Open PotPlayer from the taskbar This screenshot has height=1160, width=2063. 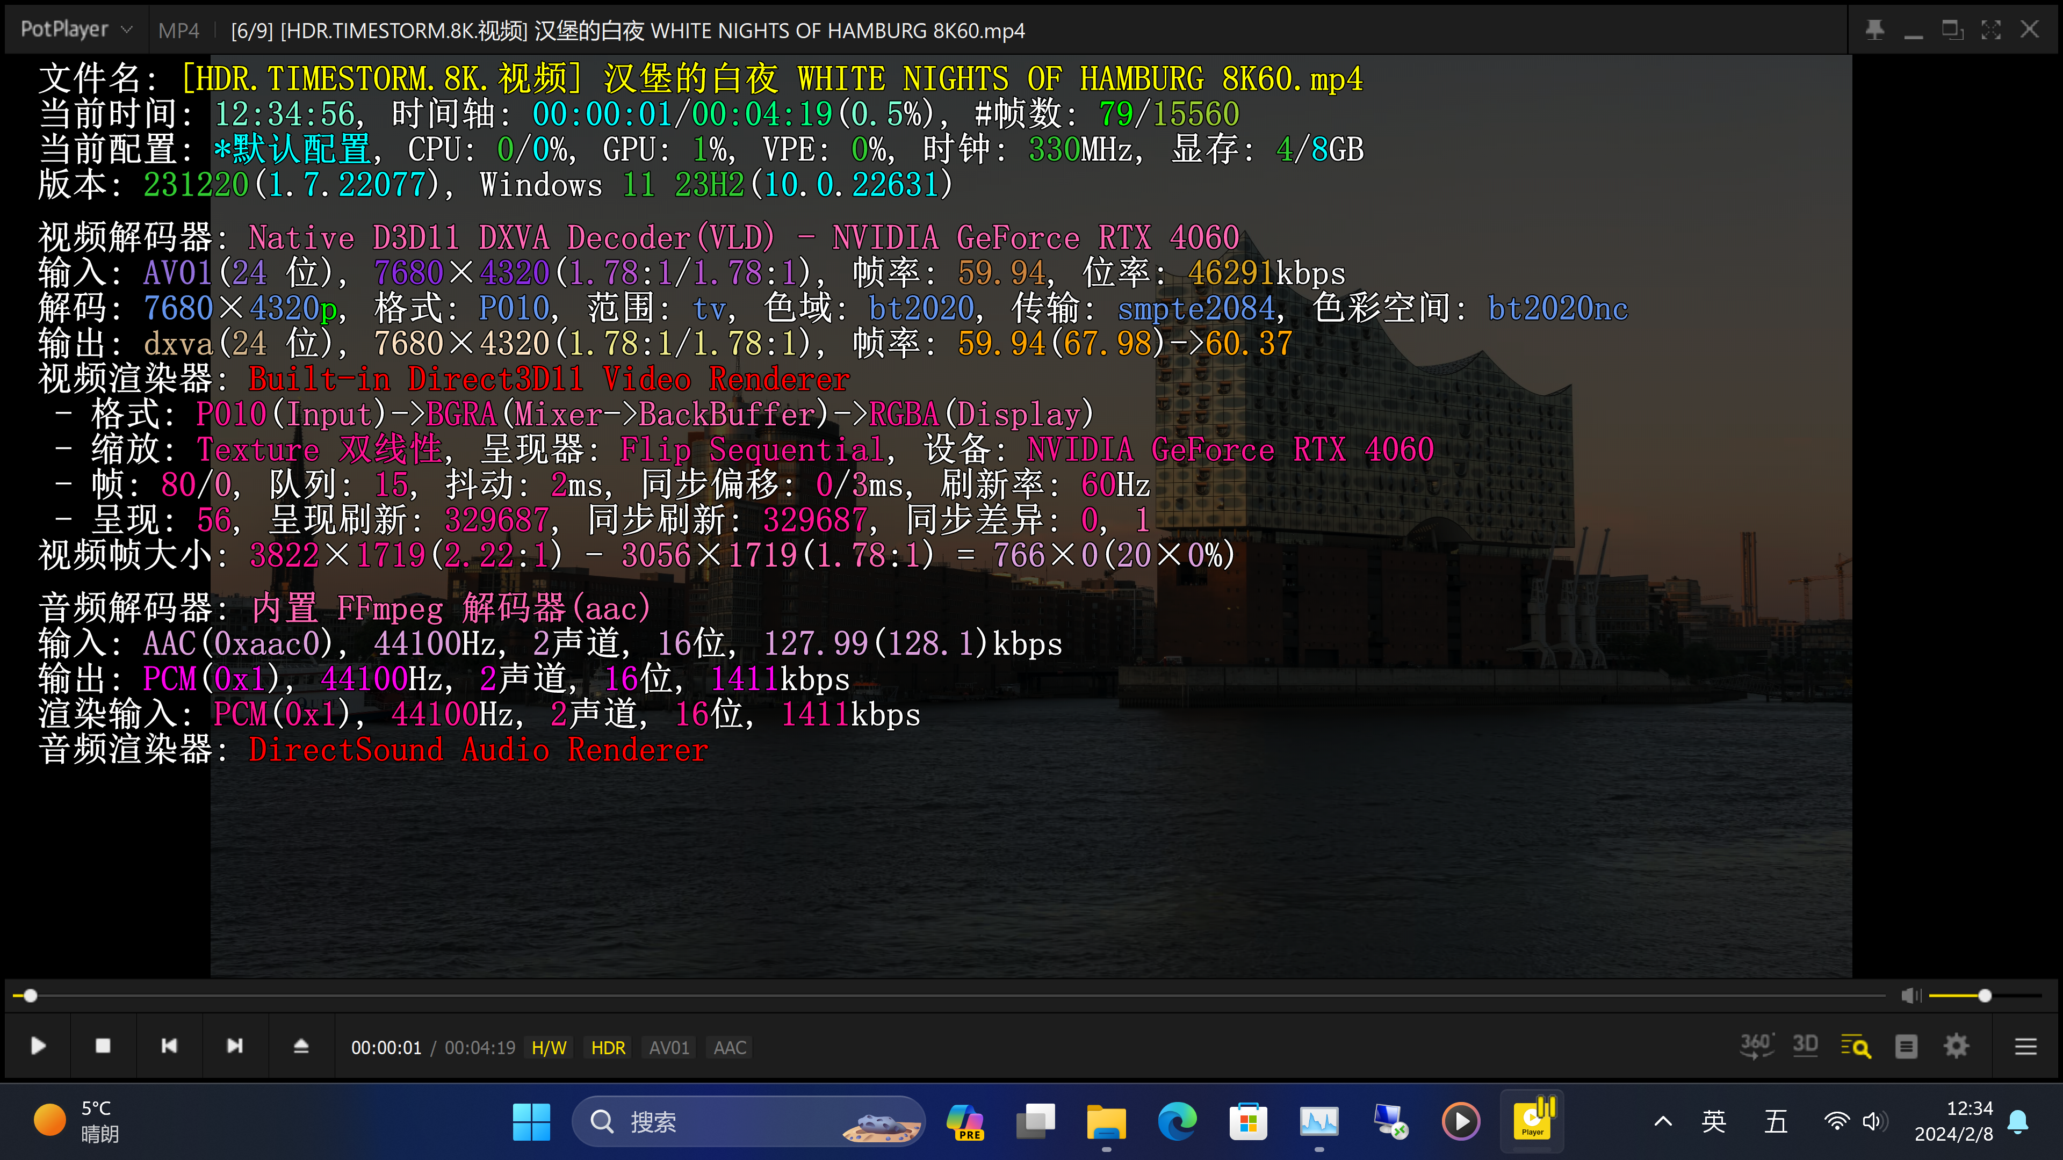[1533, 1121]
